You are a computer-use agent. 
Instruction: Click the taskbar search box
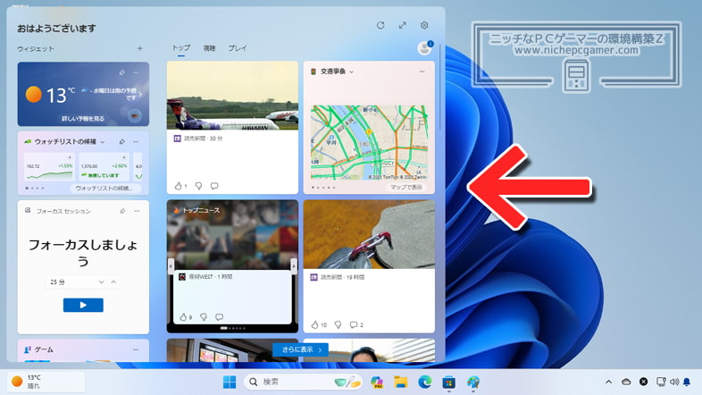point(302,382)
